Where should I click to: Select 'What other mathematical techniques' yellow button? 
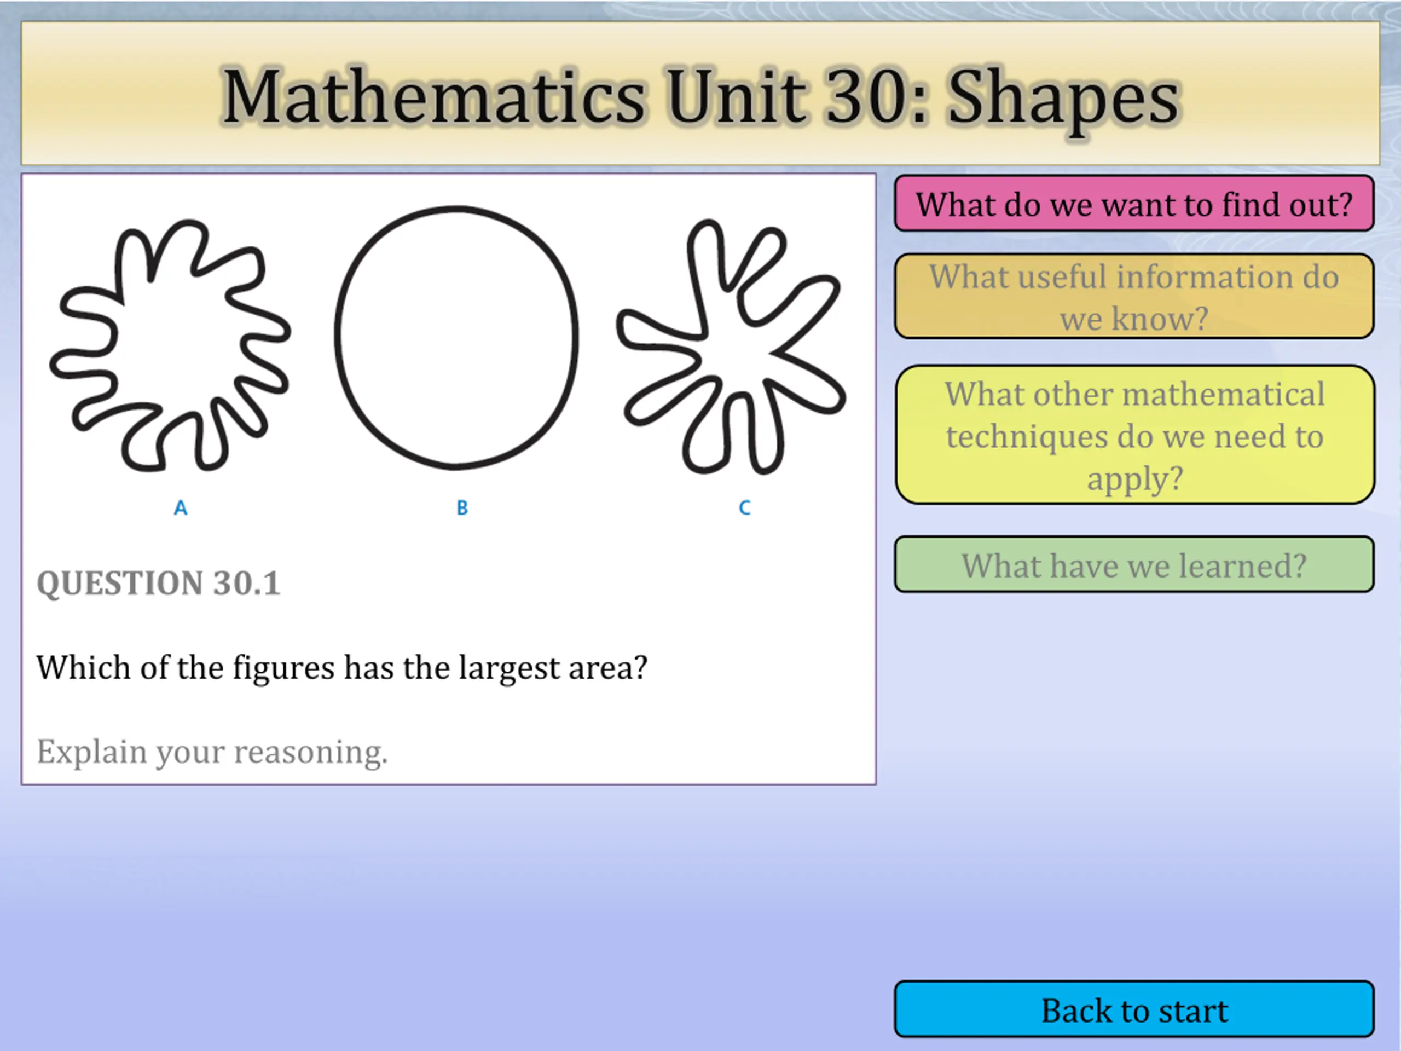click(1135, 435)
